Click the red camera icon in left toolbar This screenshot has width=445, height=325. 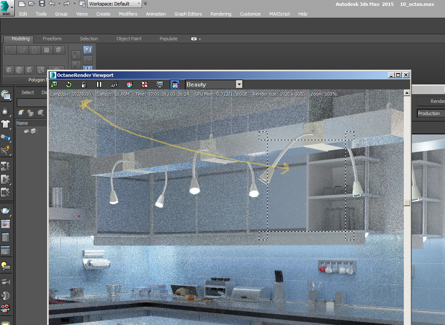6,308
